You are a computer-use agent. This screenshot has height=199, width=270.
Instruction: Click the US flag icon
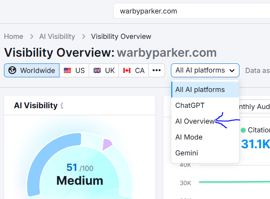click(67, 71)
